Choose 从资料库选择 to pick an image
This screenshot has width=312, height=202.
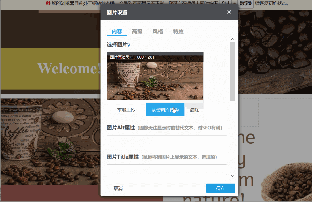click(165, 110)
